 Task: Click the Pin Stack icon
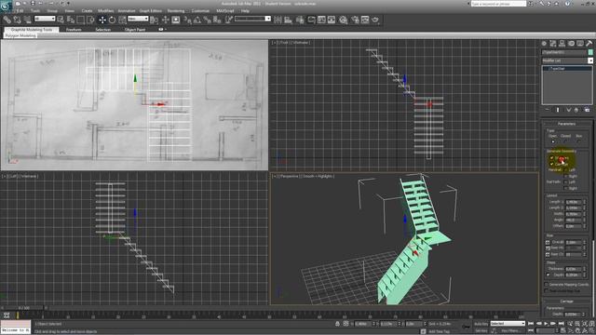click(x=547, y=110)
